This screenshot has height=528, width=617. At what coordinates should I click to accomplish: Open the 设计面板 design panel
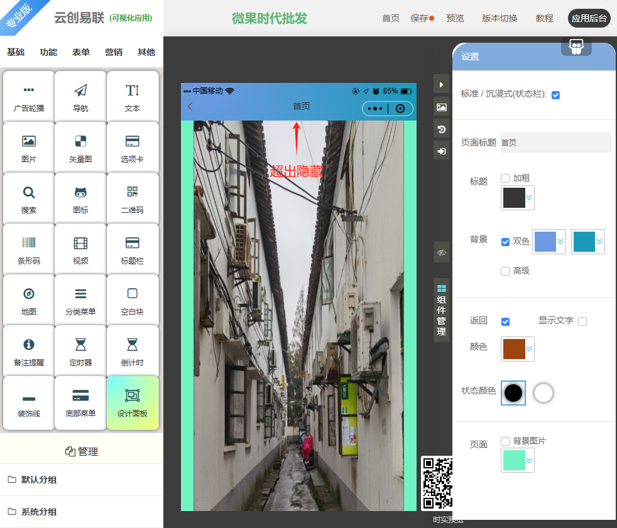tap(132, 402)
